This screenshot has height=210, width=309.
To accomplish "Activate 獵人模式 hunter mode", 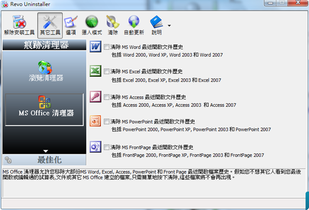I will [92, 25].
